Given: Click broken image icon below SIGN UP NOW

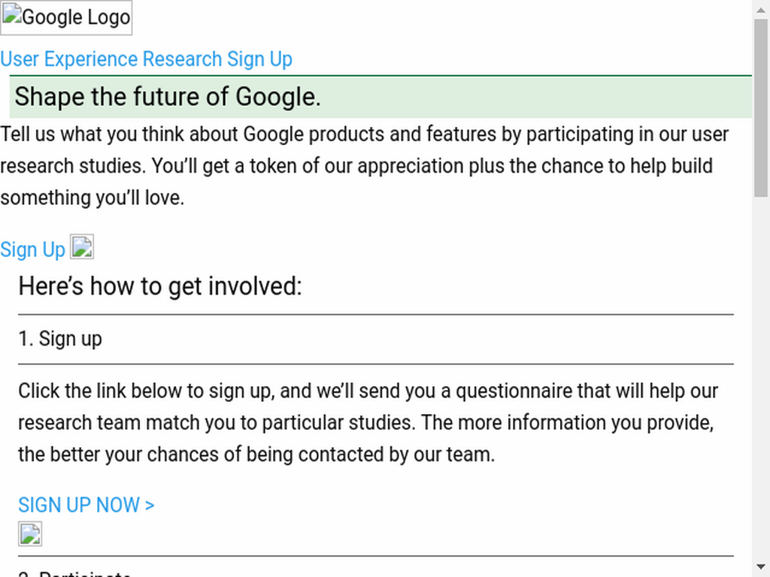Looking at the screenshot, I should 30,534.
